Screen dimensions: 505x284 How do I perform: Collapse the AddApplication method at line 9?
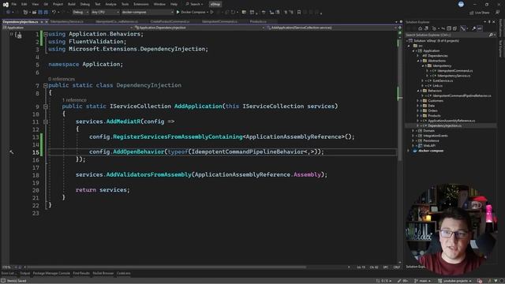46,106
